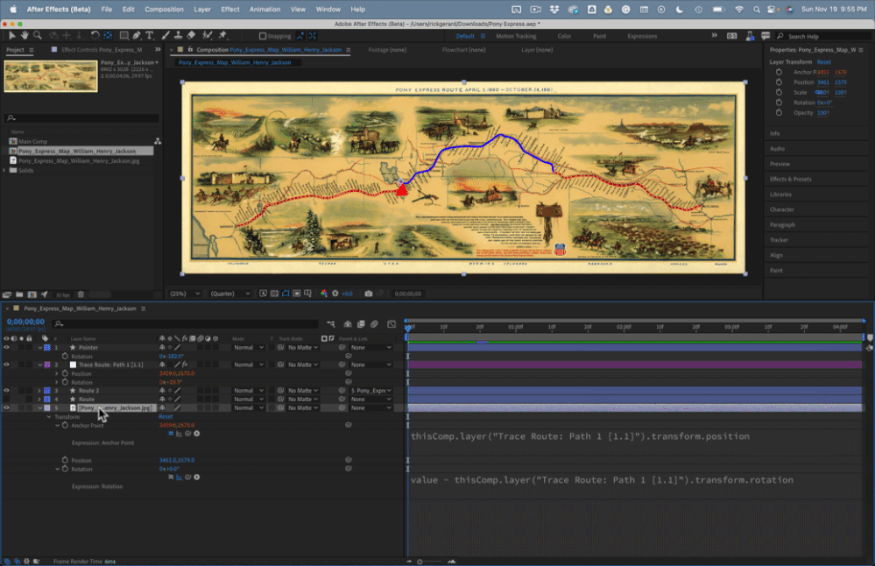Switch to the Motion Tracking workspace
The height and width of the screenshot is (566, 875).
[x=515, y=36]
